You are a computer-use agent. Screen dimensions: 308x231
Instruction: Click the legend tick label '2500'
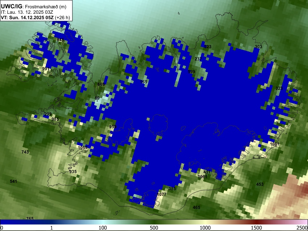[x=302, y=228]
